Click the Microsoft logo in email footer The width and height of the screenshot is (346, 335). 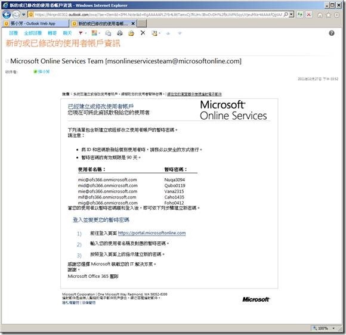point(256,299)
